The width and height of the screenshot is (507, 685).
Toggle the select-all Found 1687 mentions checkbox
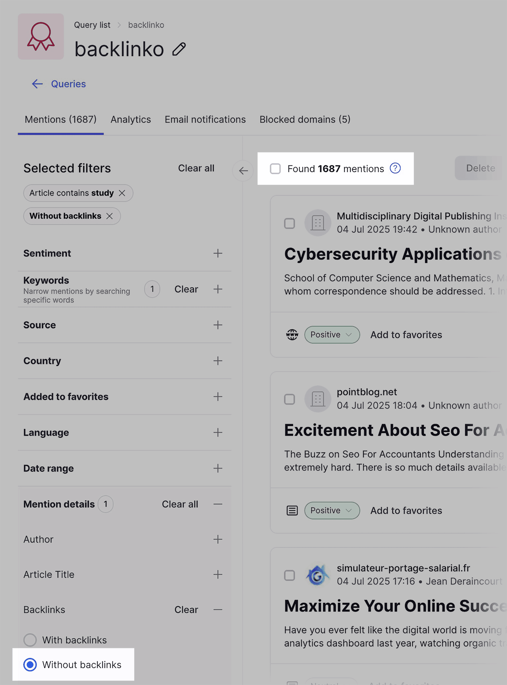[275, 169]
